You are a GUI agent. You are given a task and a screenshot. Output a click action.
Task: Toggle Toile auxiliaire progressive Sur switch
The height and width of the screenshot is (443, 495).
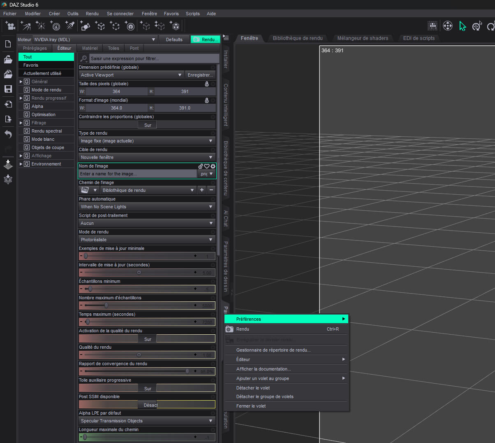pos(147,388)
